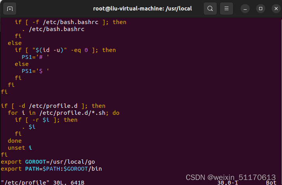The height and width of the screenshot is (185, 282).
Task: Click the line '. /etc/bash.bashrc'
Action: pyautogui.click(x=53, y=29)
